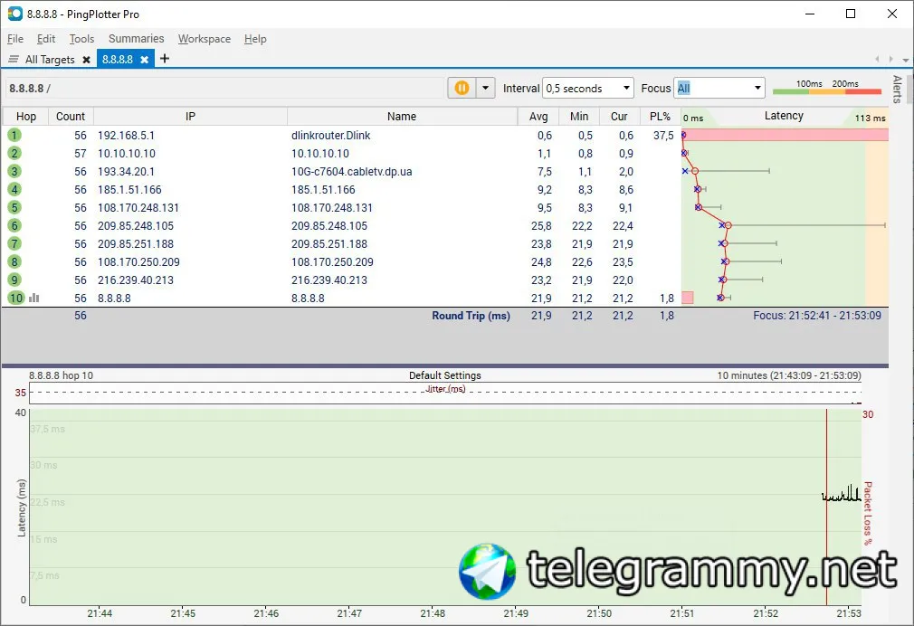This screenshot has height=626, width=914.
Task: Click the hamburger icon next to All Targets
Action: 14,59
